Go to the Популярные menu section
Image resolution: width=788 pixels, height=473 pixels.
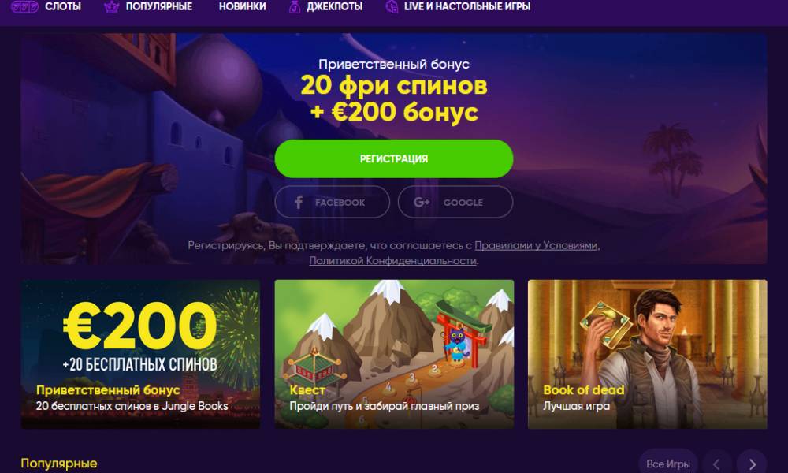tap(159, 6)
